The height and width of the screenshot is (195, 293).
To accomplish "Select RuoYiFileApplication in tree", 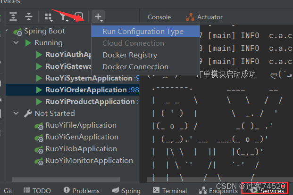I will (x=81, y=125).
